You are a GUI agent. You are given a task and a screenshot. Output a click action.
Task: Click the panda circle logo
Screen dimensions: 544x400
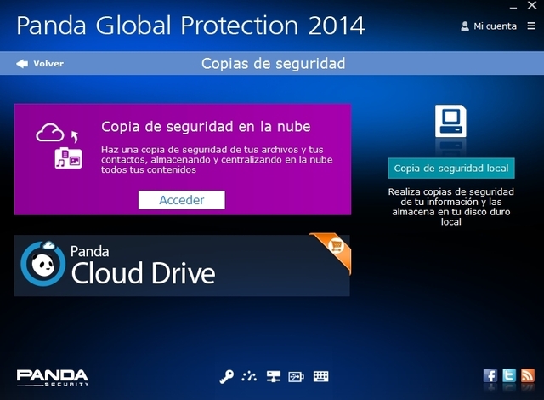pyautogui.click(x=43, y=265)
